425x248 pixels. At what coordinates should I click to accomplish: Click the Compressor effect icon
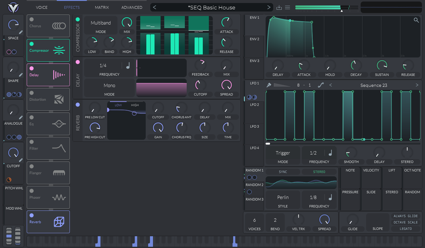[x=59, y=51]
